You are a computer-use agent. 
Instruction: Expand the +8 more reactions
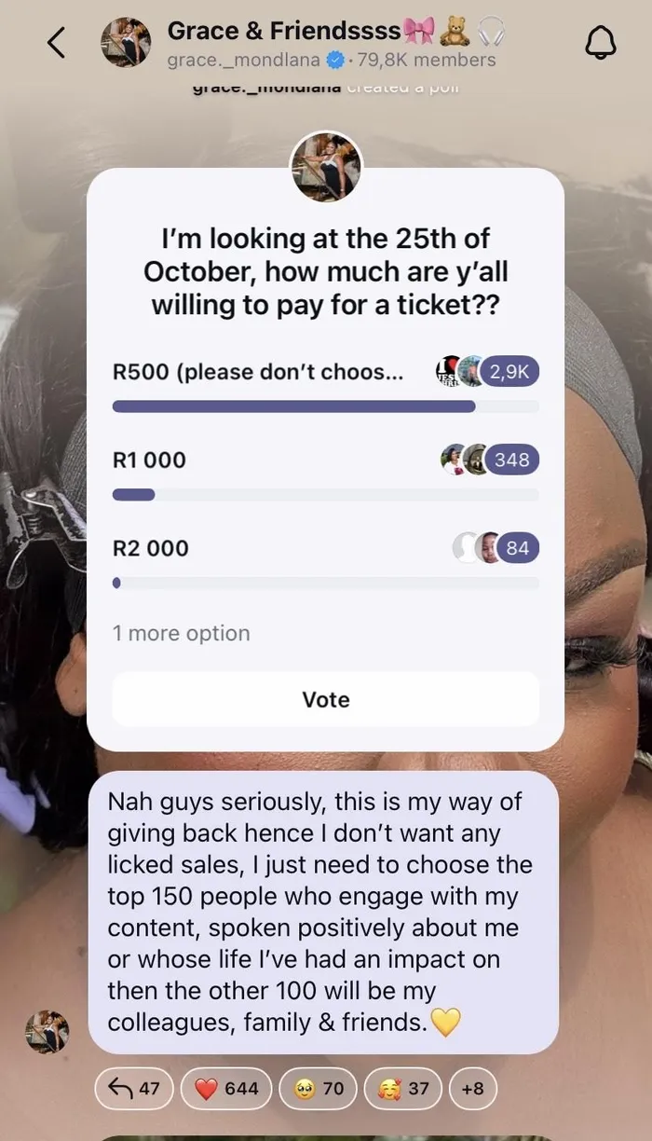click(472, 1088)
